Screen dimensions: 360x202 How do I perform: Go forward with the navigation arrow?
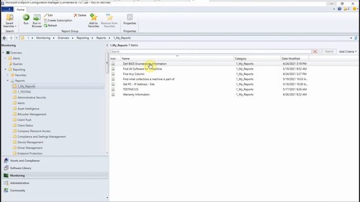coord(11,38)
